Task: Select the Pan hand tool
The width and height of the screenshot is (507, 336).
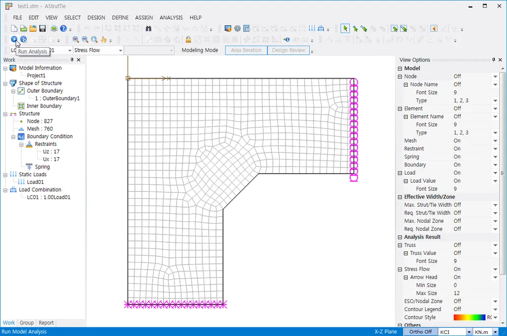Action: (103, 40)
